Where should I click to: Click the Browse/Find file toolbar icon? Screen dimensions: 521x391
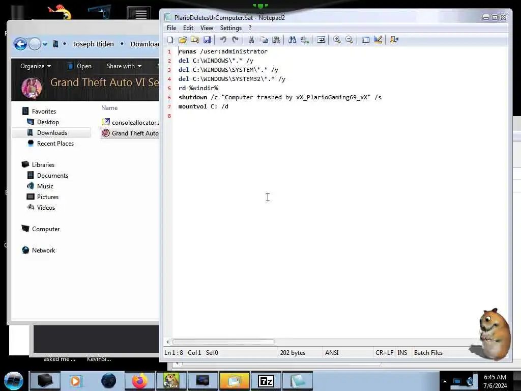pyautogui.click(x=195, y=40)
